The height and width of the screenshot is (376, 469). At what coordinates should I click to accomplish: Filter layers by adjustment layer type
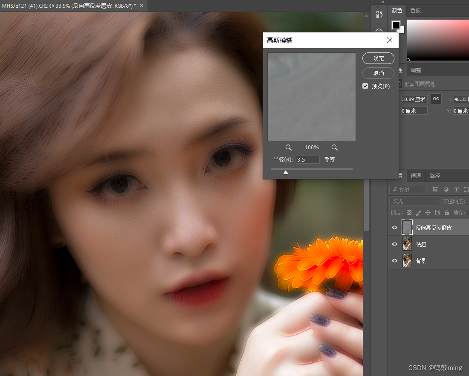pos(446,189)
